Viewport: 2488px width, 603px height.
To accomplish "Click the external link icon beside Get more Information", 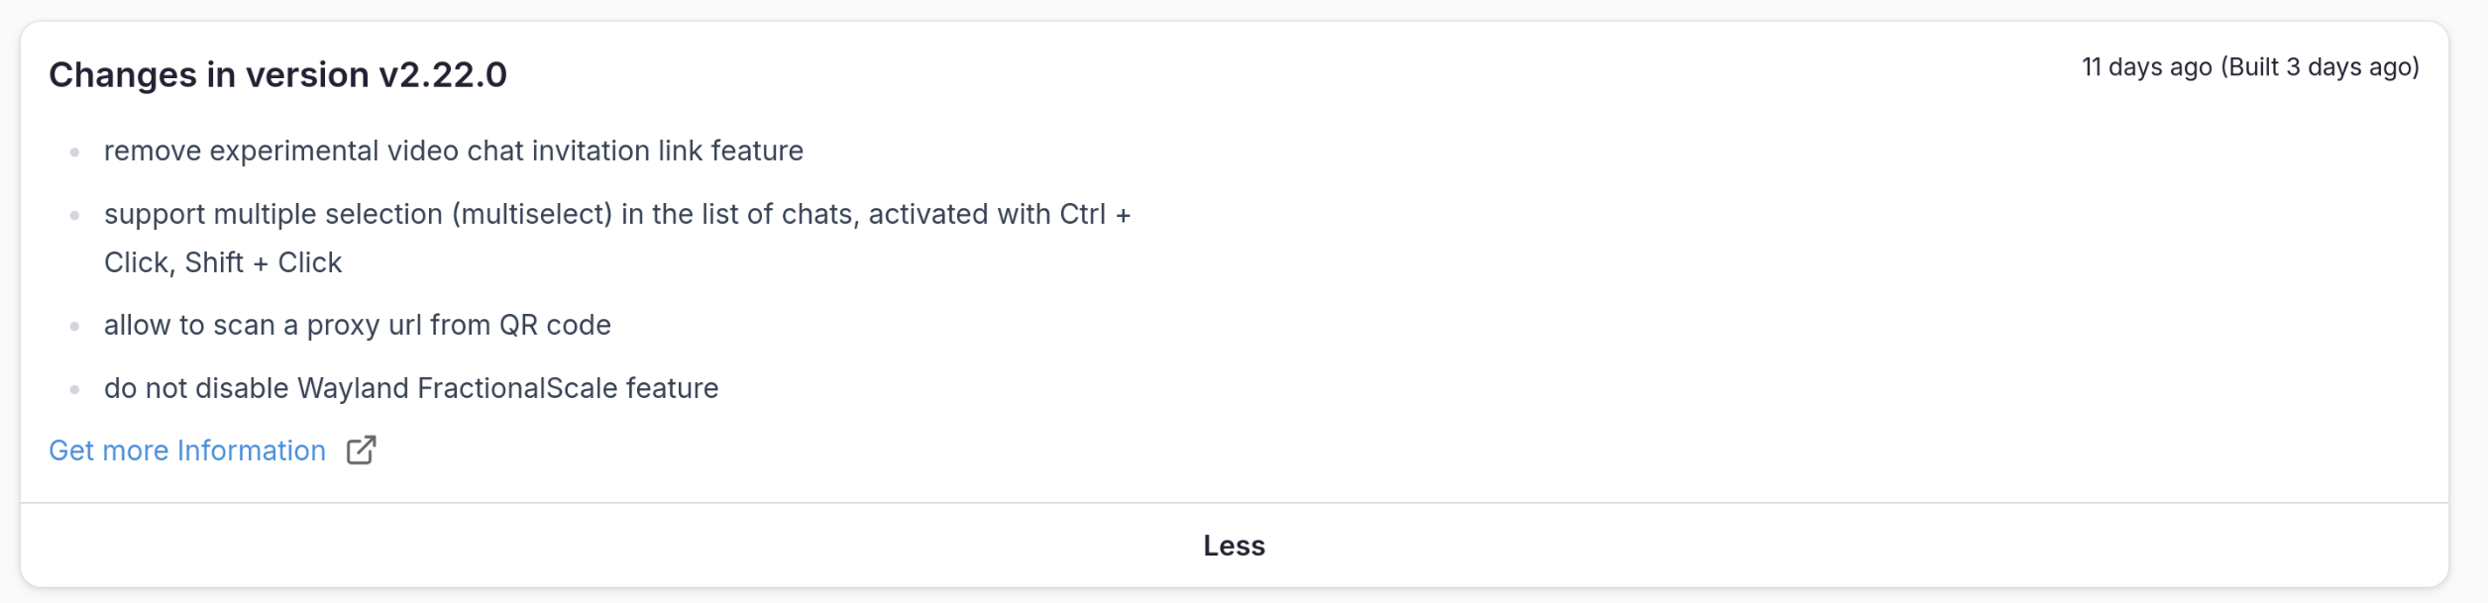I will (x=361, y=451).
